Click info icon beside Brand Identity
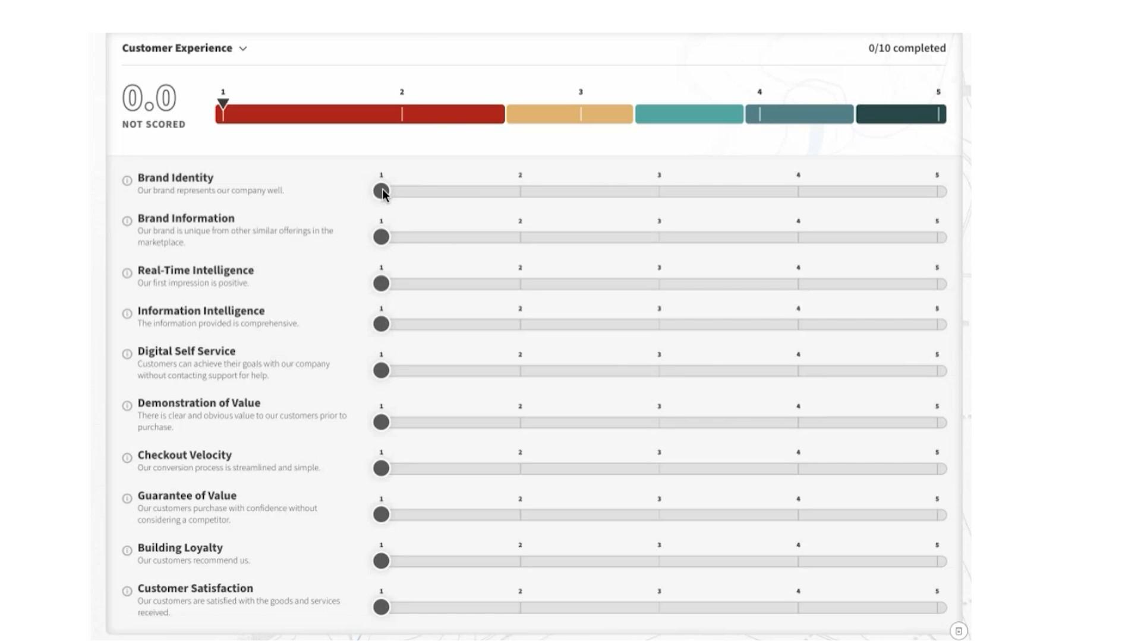Screen dimensions: 1141x641 127,180
